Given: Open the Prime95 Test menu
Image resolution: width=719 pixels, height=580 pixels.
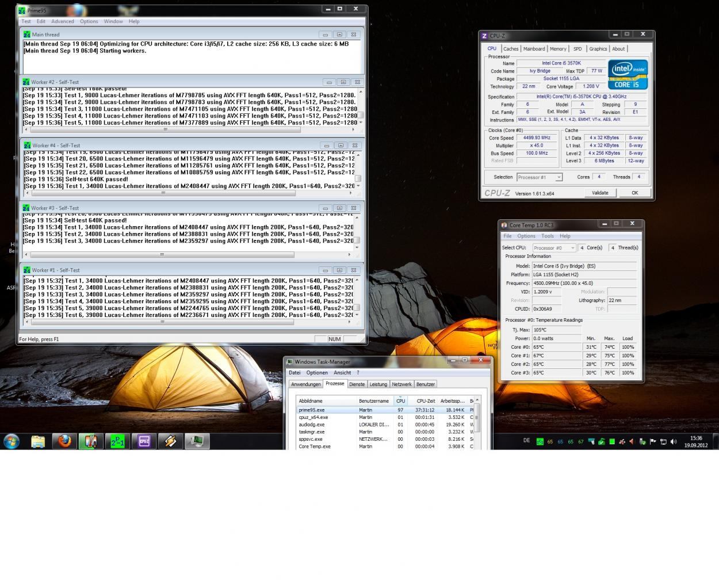Looking at the screenshot, I should coord(26,21).
